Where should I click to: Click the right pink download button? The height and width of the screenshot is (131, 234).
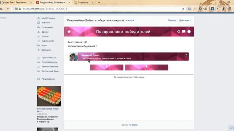click(147, 67)
